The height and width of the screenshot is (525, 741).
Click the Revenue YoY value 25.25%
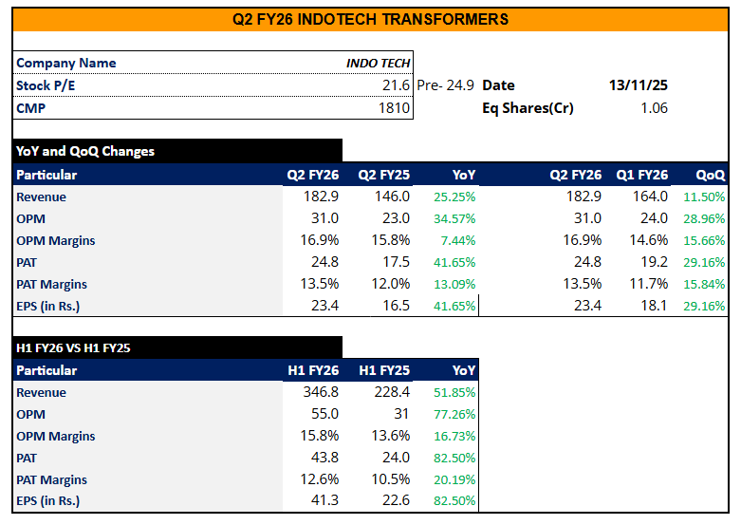pyautogui.click(x=454, y=197)
